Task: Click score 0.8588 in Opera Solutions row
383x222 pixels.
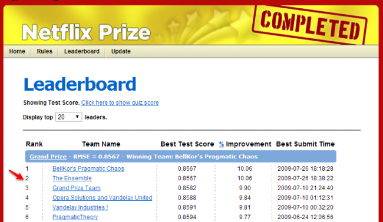Action: (x=187, y=198)
